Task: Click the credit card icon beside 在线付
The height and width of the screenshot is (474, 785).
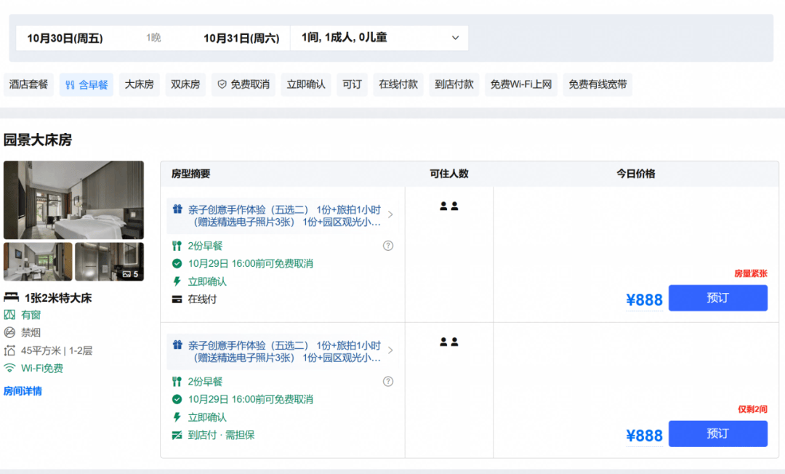Action: pyautogui.click(x=177, y=300)
